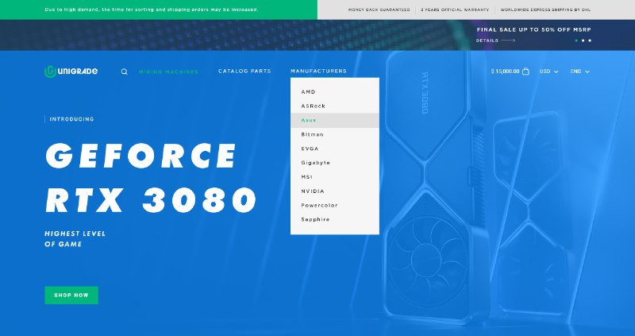Click Money Back Guaranteed text
Screen dimensions: 635x336
point(379,10)
